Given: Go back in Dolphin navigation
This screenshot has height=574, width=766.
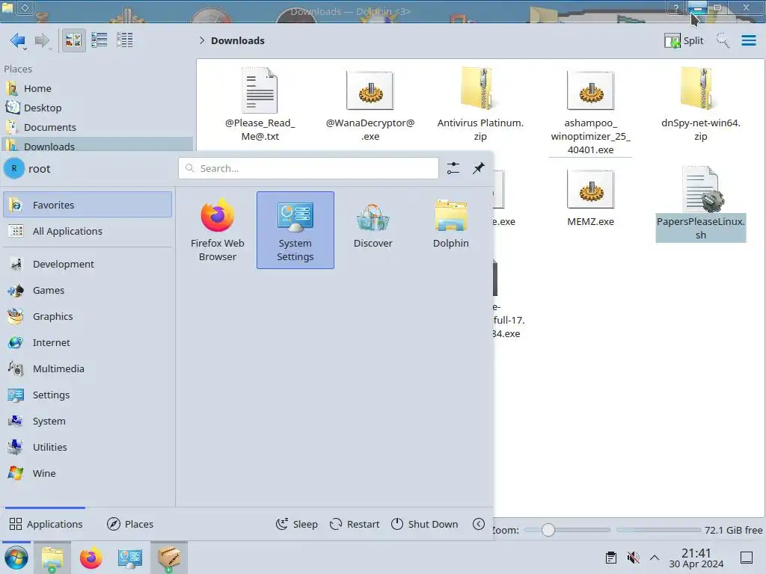Looking at the screenshot, I should (x=18, y=40).
